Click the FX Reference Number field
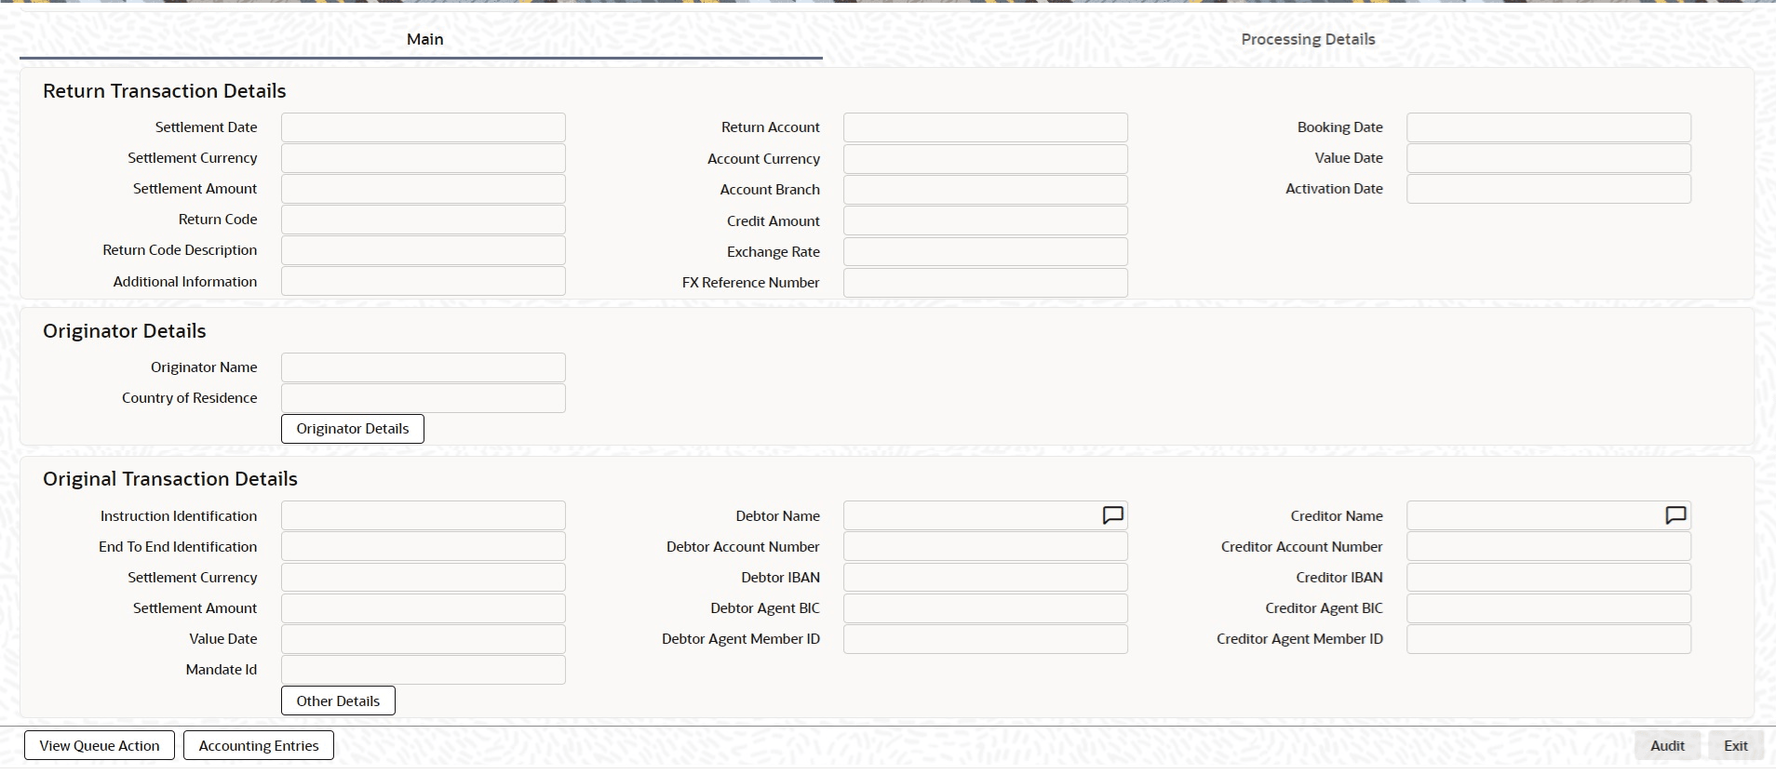Screen dimensions: 1776x774 [x=986, y=283]
